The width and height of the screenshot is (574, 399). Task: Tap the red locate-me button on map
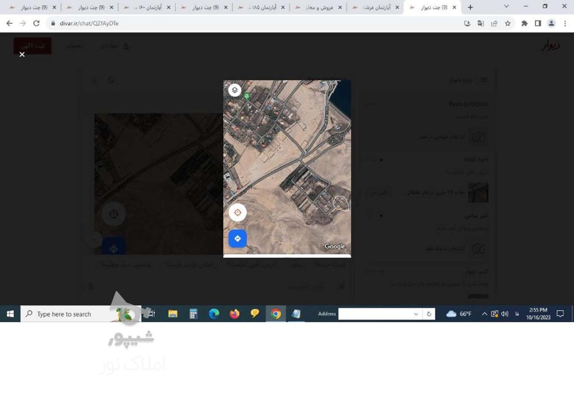click(237, 213)
